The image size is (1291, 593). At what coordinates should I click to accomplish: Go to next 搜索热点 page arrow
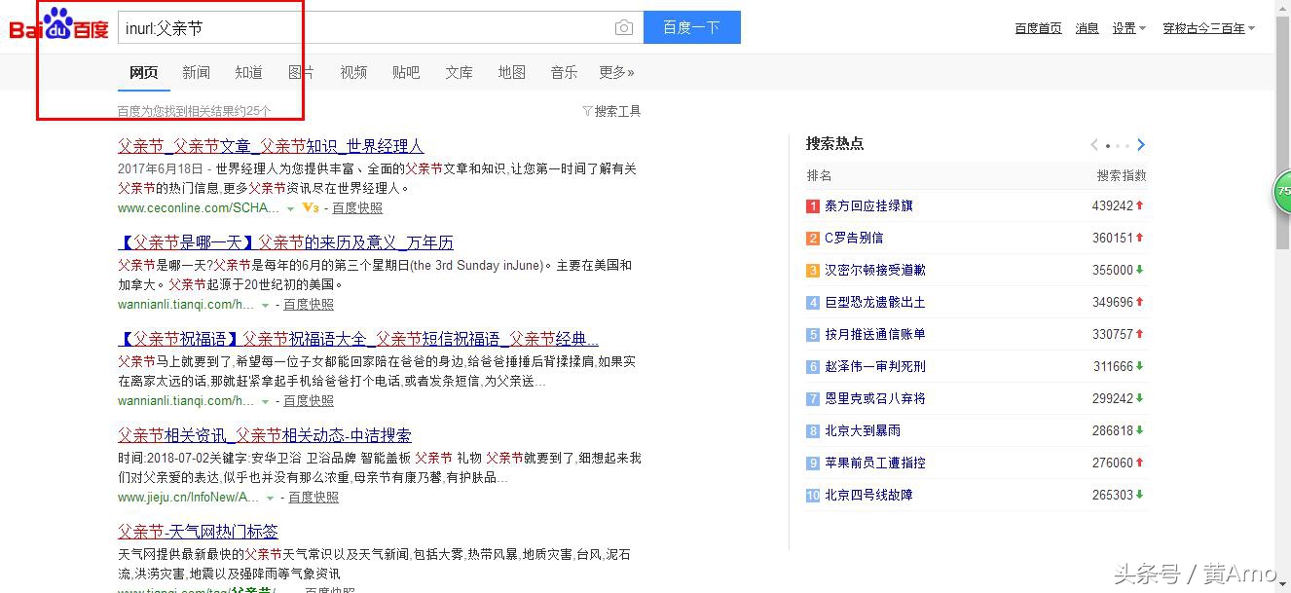pyautogui.click(x=1141, y=145)
